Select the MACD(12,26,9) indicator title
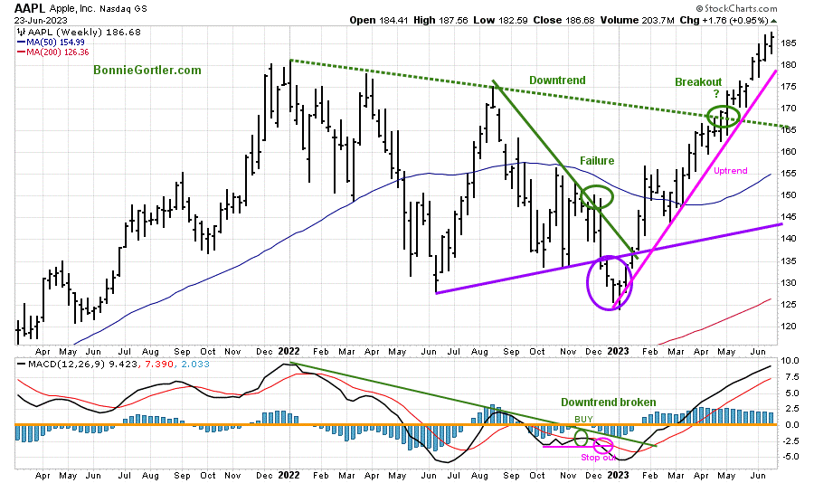This screenshot has height=483, width=814. point(68,365)
